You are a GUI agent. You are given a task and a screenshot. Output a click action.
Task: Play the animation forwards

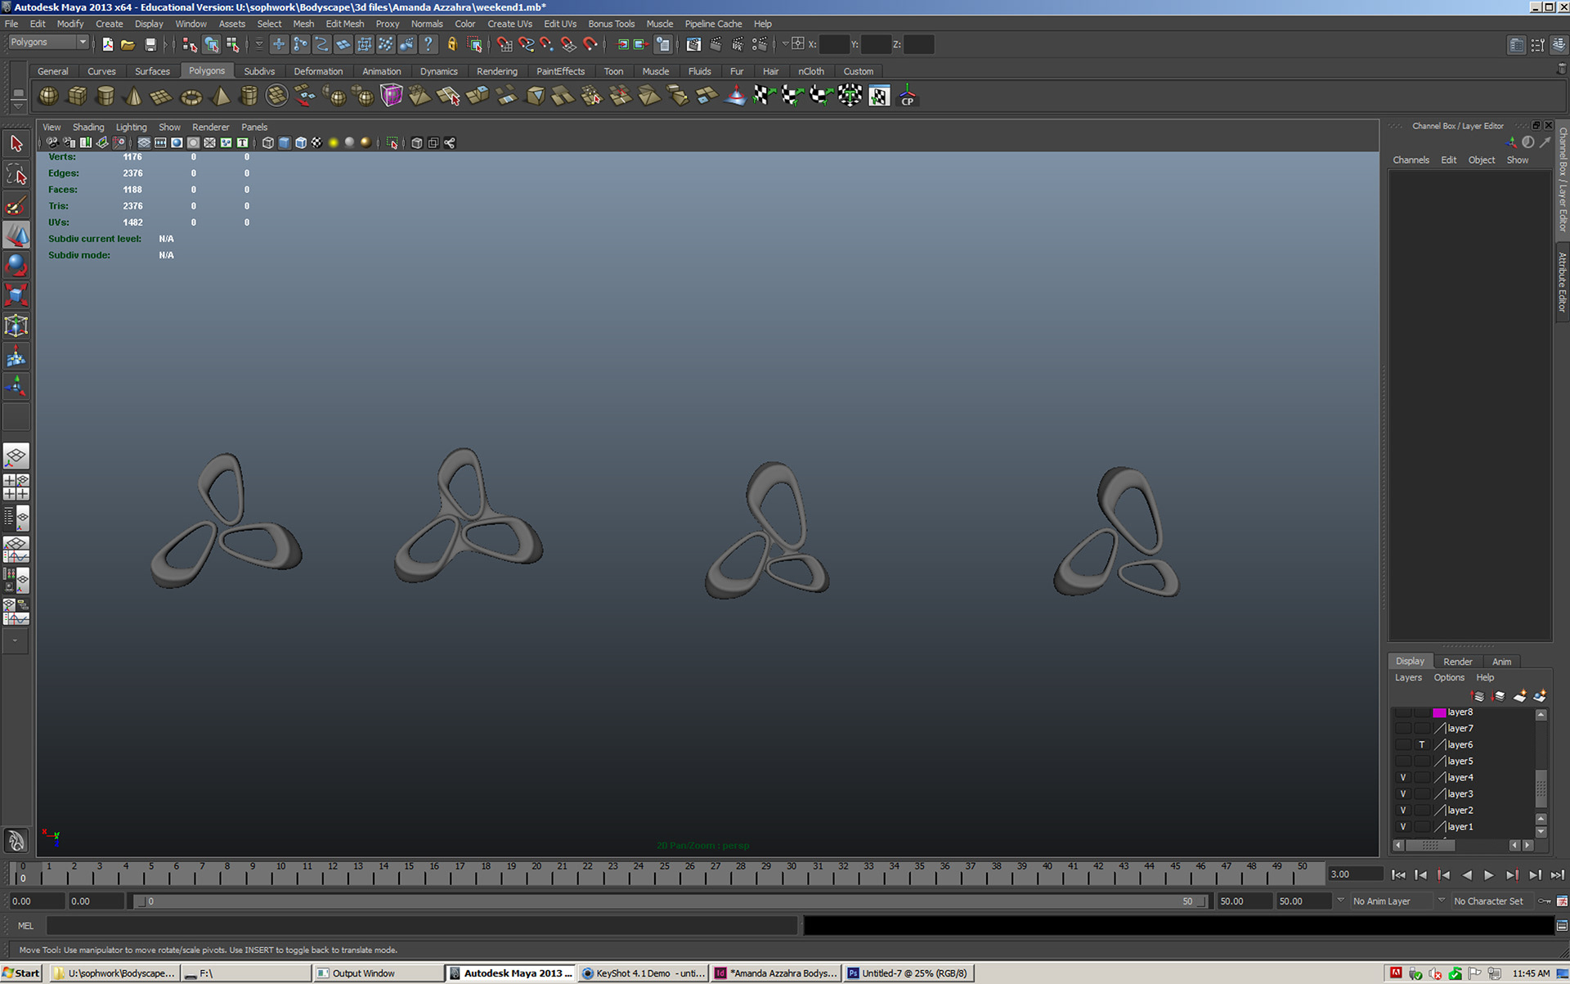coord(1489,875)
